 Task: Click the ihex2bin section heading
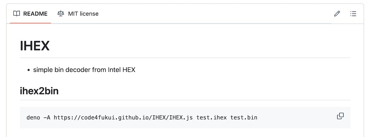point(39,91)
